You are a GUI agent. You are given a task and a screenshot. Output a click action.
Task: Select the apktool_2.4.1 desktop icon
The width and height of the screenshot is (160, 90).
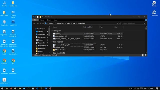tap(4, 81)
